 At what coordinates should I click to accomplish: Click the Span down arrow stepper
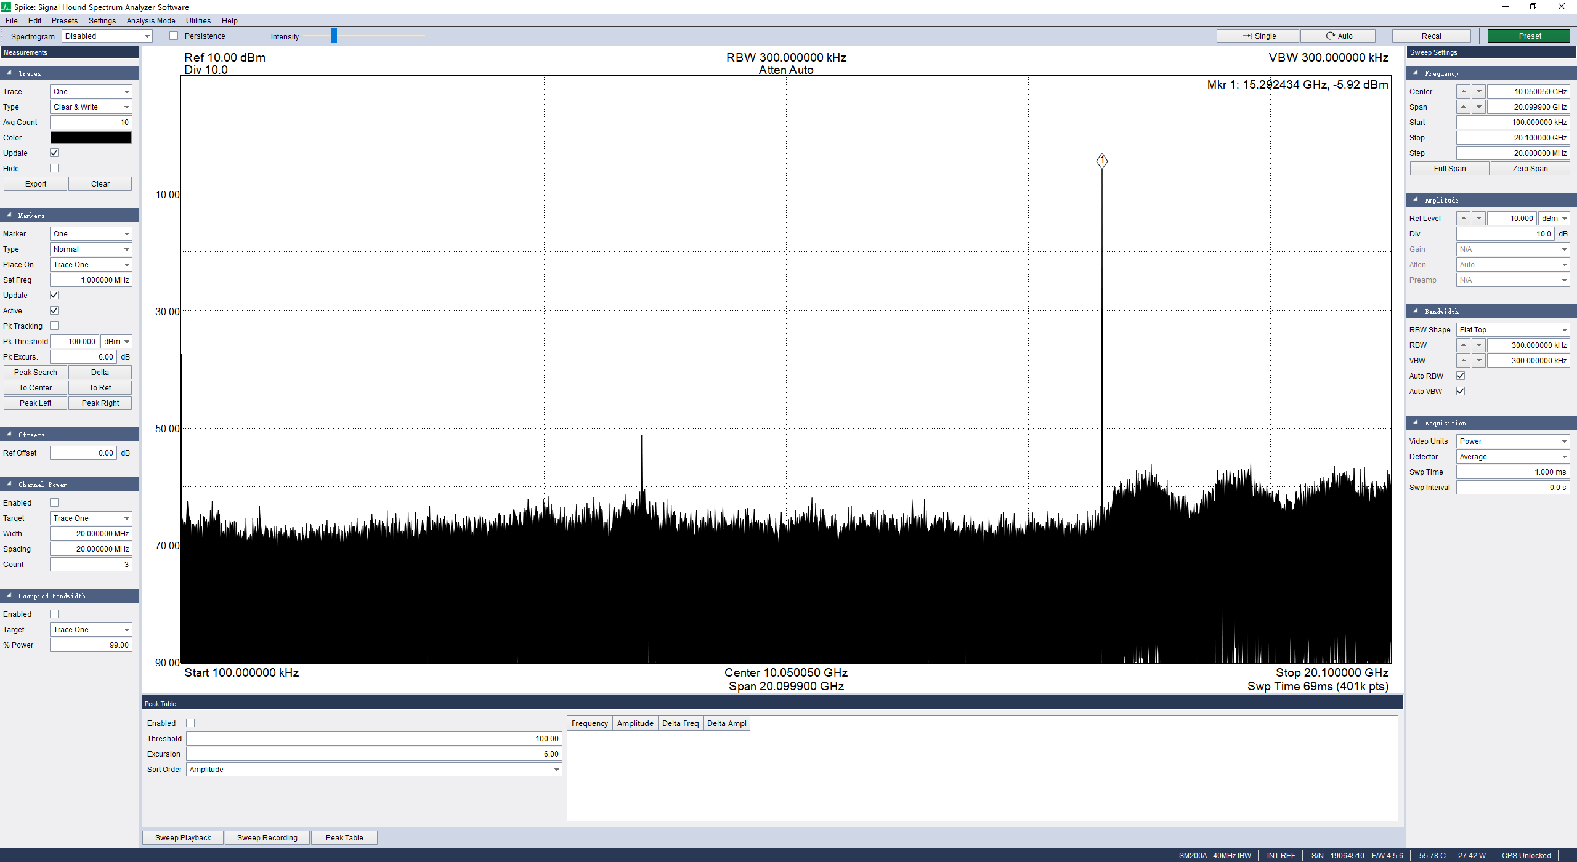1478,107
